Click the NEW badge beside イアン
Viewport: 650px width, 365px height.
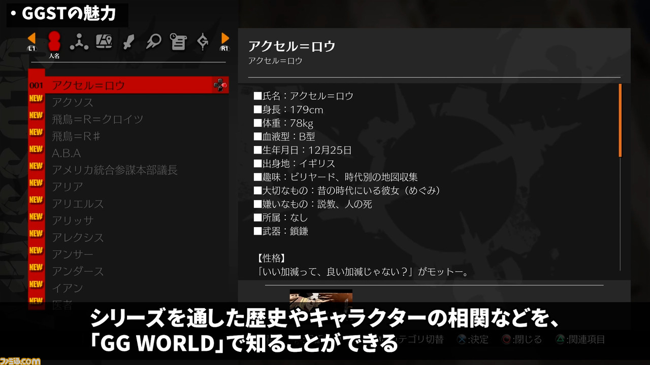[36, 284]
